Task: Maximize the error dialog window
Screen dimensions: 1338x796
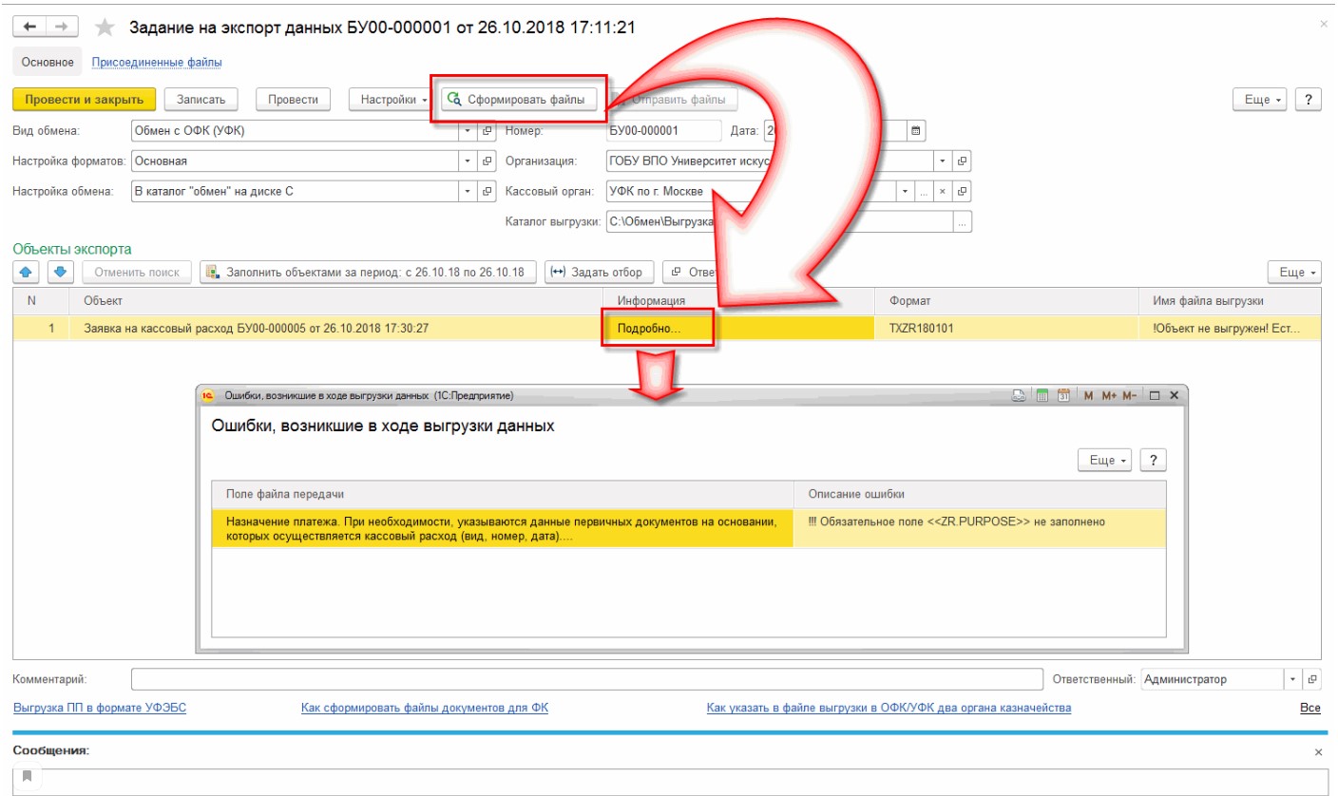Action: [x=1155, y=395]
